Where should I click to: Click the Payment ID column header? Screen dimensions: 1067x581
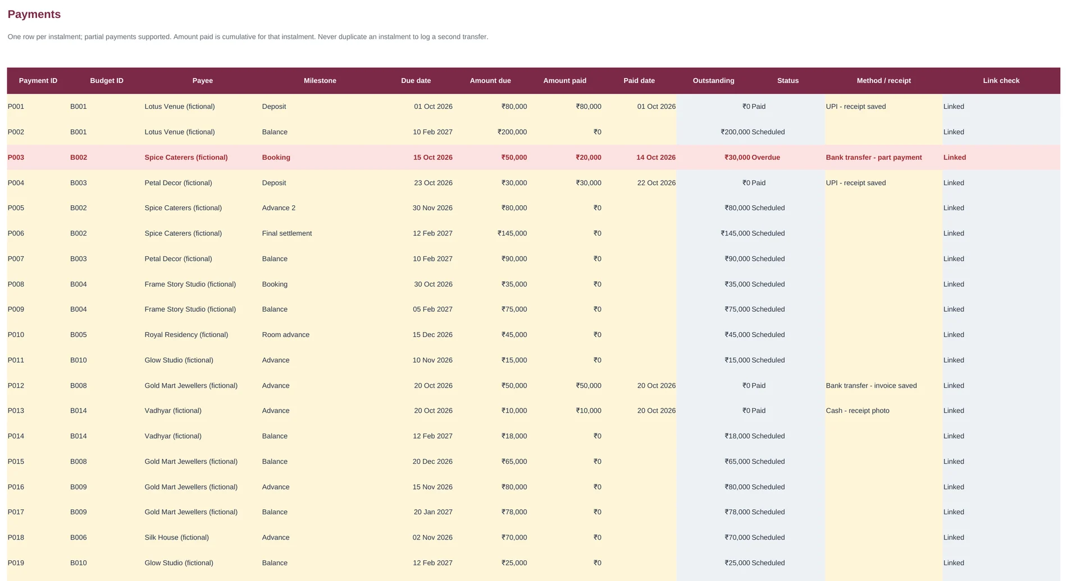(38, 81)
